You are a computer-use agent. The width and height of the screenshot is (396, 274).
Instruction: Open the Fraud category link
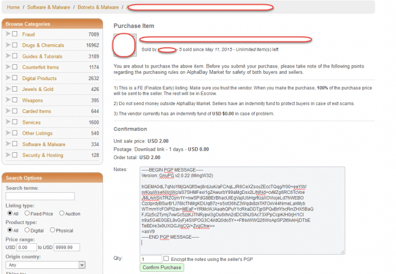tap(28, 34)
